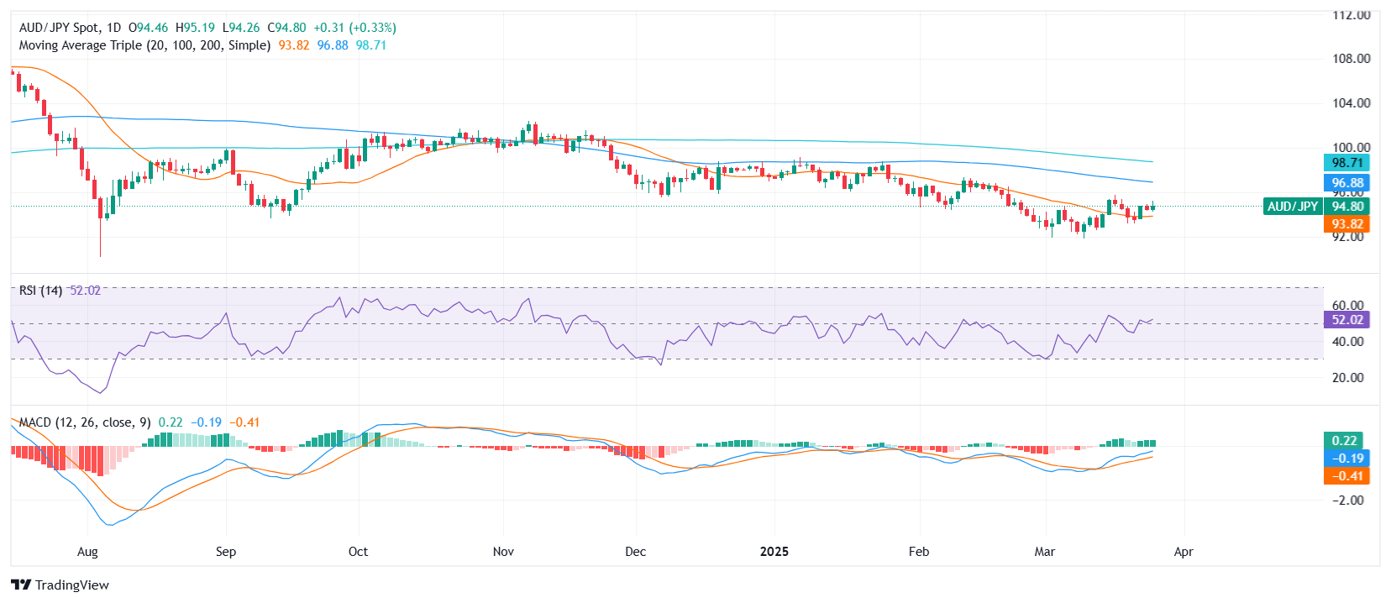This screenshot has width=1391, height=603.
Task: Click the orange -0.41 signal line tag
Action: tap(1346, 476)
